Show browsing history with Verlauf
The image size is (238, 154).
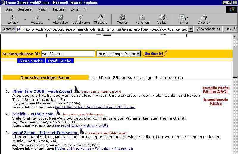(x=162, y=19)
